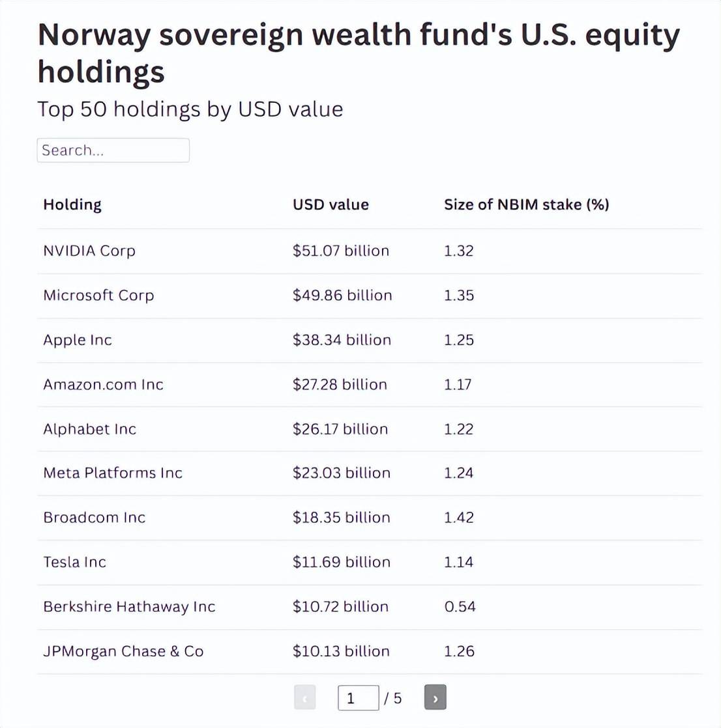This screenshot has height=728, width=721.
Task: Select the Alphabet Inc row
Action: pyautogui.click(x=89, y=429)
